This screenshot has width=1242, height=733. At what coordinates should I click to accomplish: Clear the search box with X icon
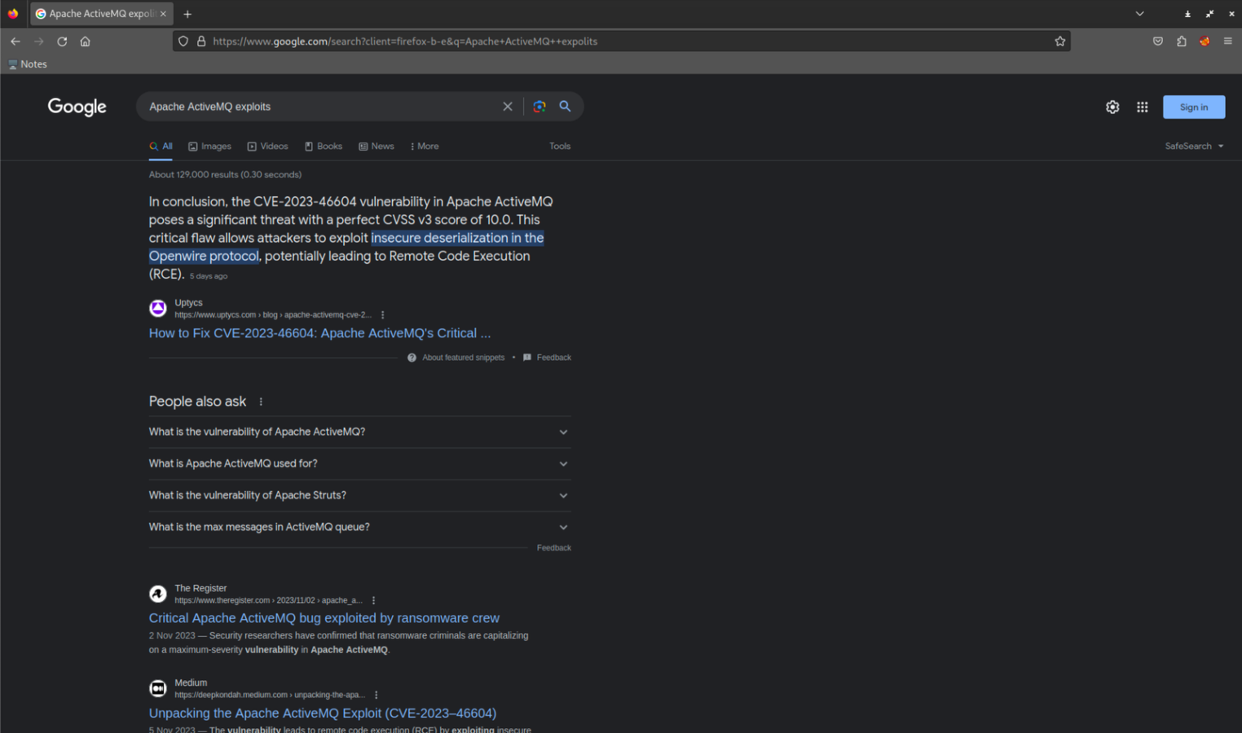[x=507, y=107]
